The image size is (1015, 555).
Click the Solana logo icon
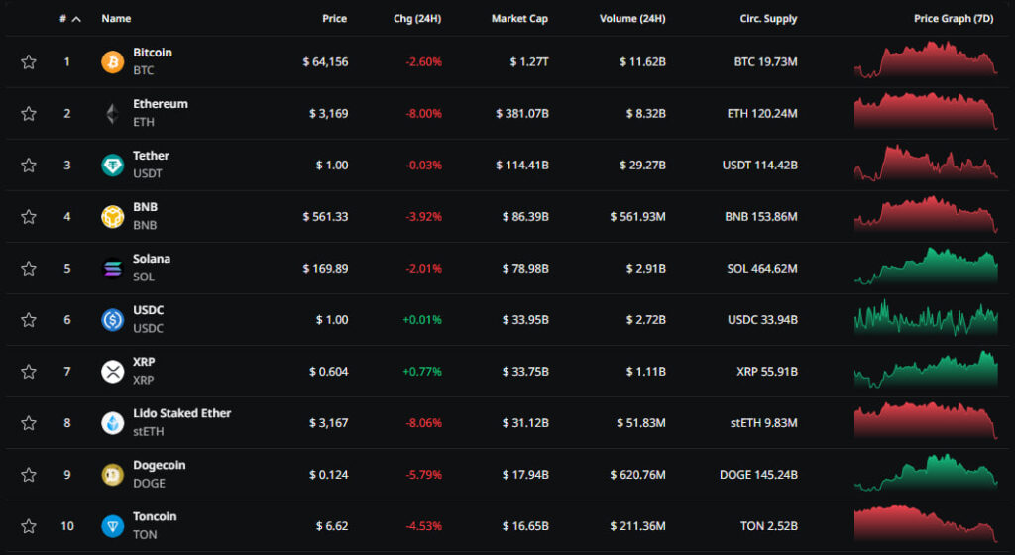(x=113, y=269)
